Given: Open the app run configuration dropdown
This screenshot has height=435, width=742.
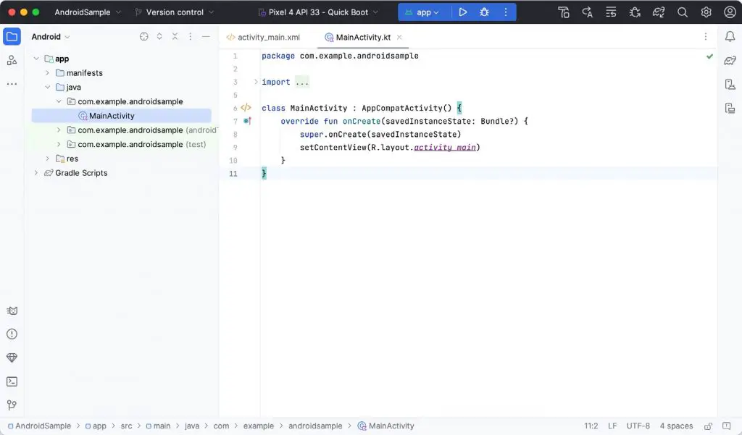Looking at the screenshot, I should click(424, 12).
